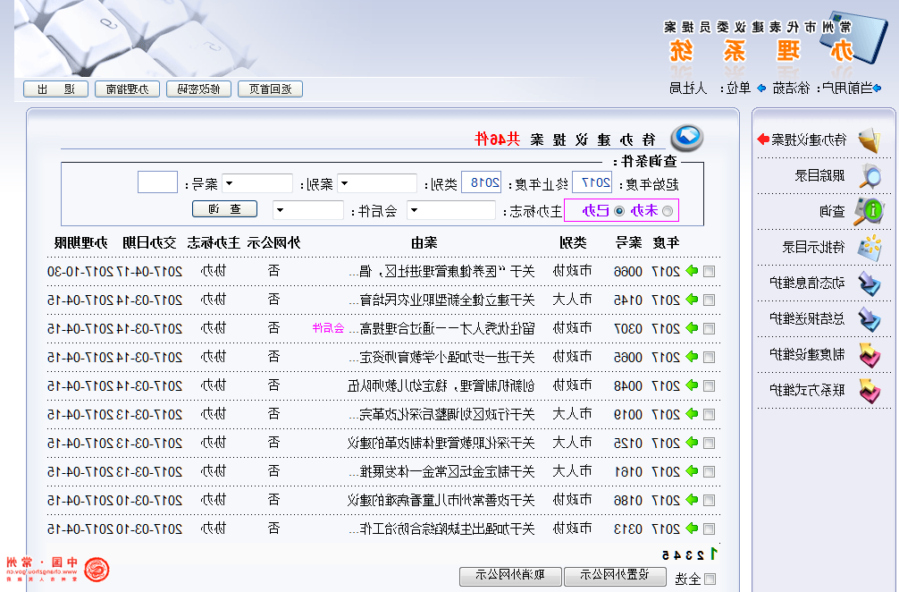899x592 pixels.
Task: Go to page 5 in pagination
Action: tap(666, 555)
